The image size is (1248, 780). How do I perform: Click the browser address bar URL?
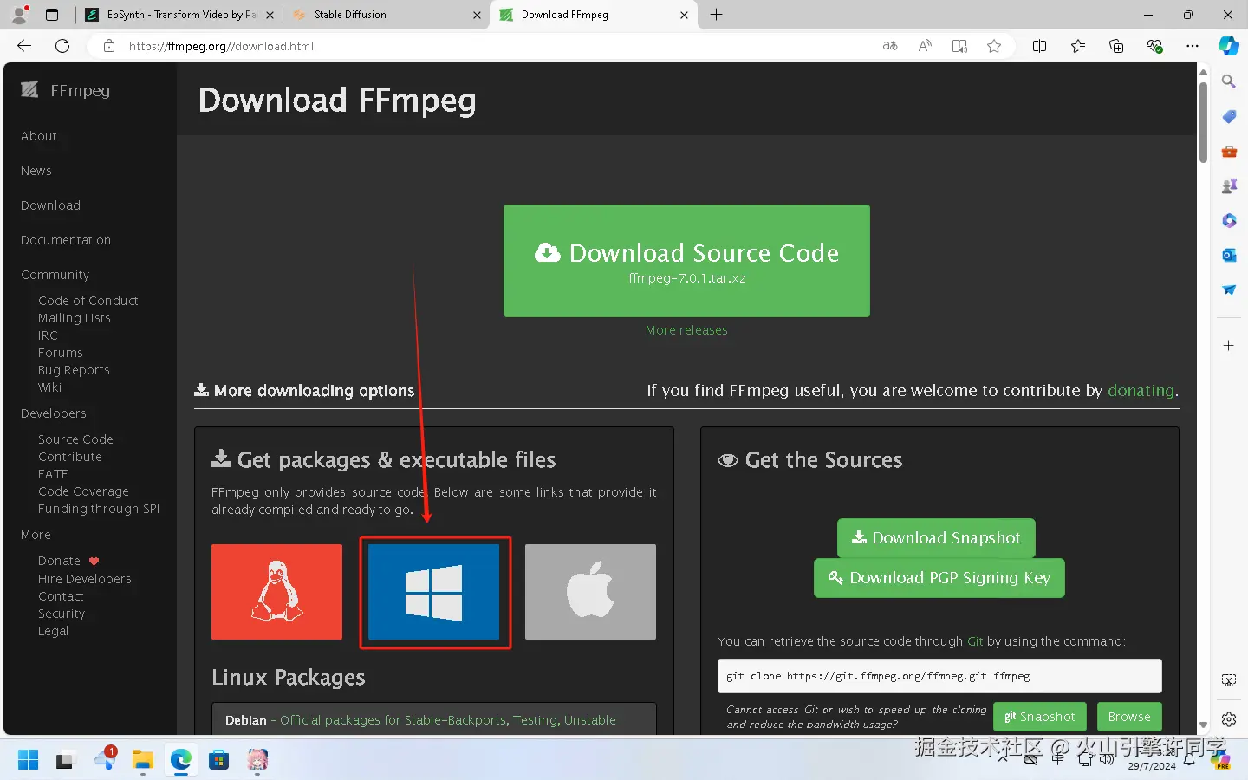tap(221, 46)
